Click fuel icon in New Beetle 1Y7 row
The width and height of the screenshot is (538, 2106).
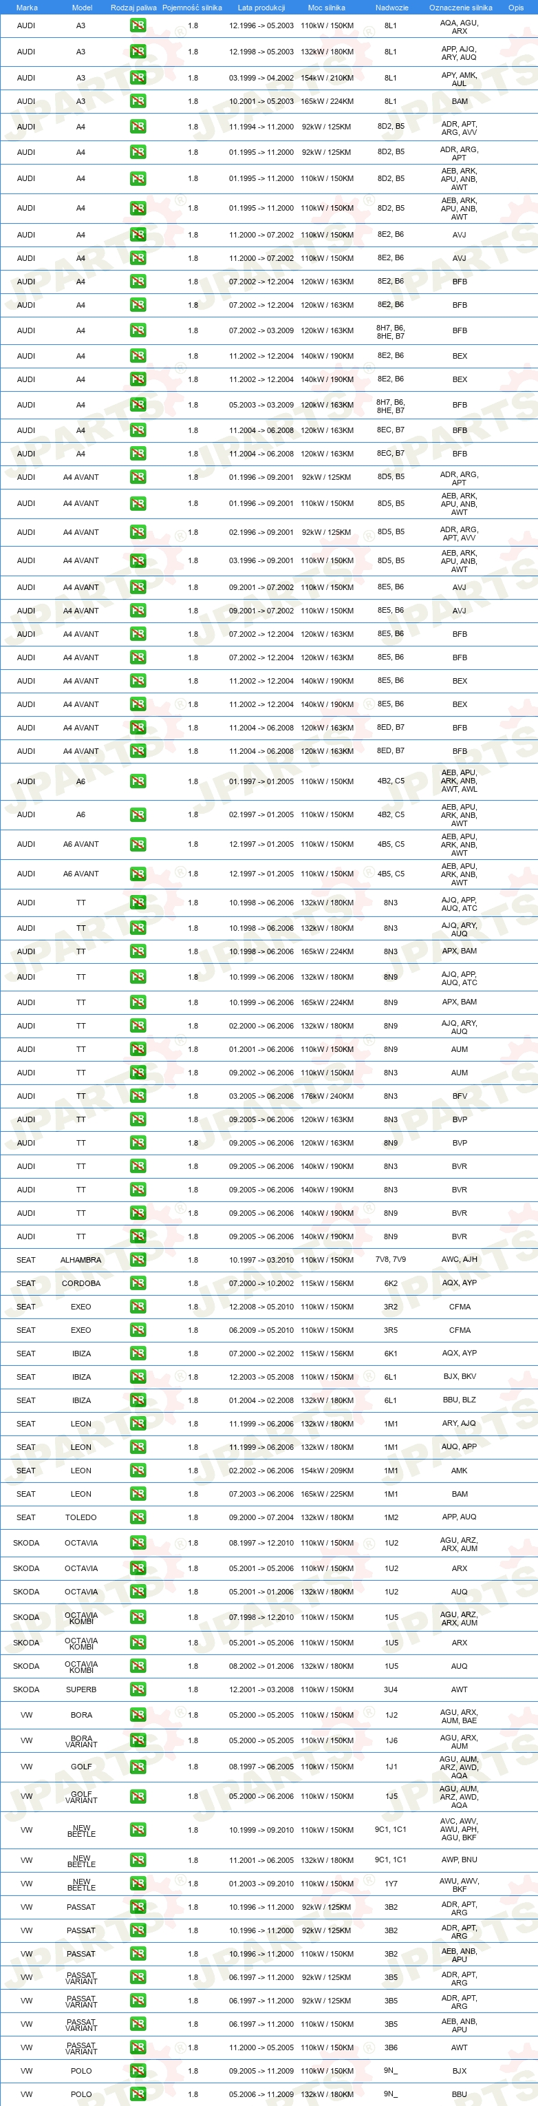coord(138,1884)
